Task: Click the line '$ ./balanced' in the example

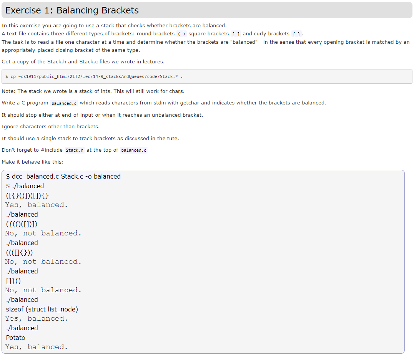Action: tap(25, 186)
